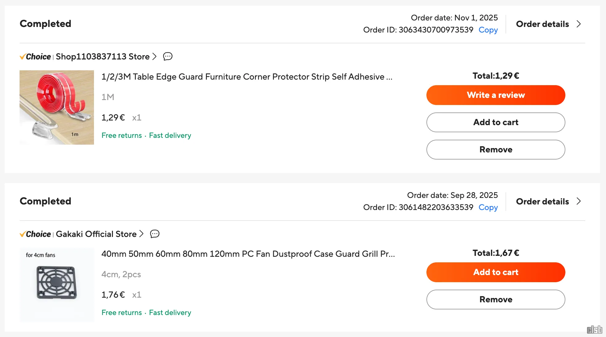Add PC fan grill to cart
Screen dimensions: 606x337
[496, 272]
